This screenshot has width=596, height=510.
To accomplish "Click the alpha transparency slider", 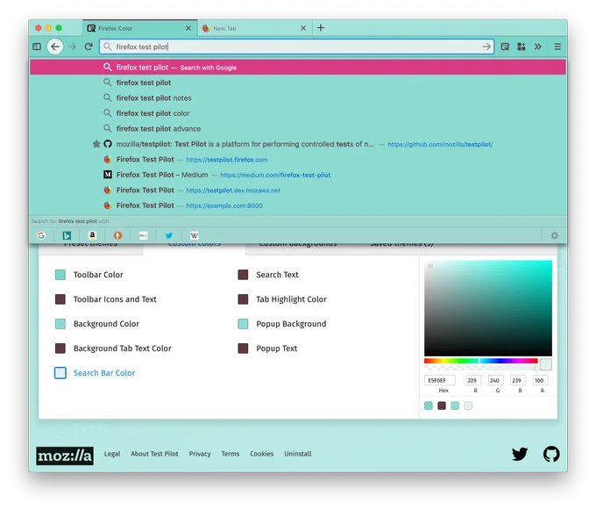I will (x=481, y=368).
